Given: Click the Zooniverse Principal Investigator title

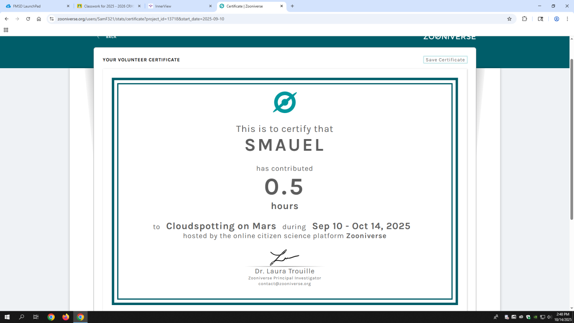Looking at the screenshot, I should tap(285, 278).
